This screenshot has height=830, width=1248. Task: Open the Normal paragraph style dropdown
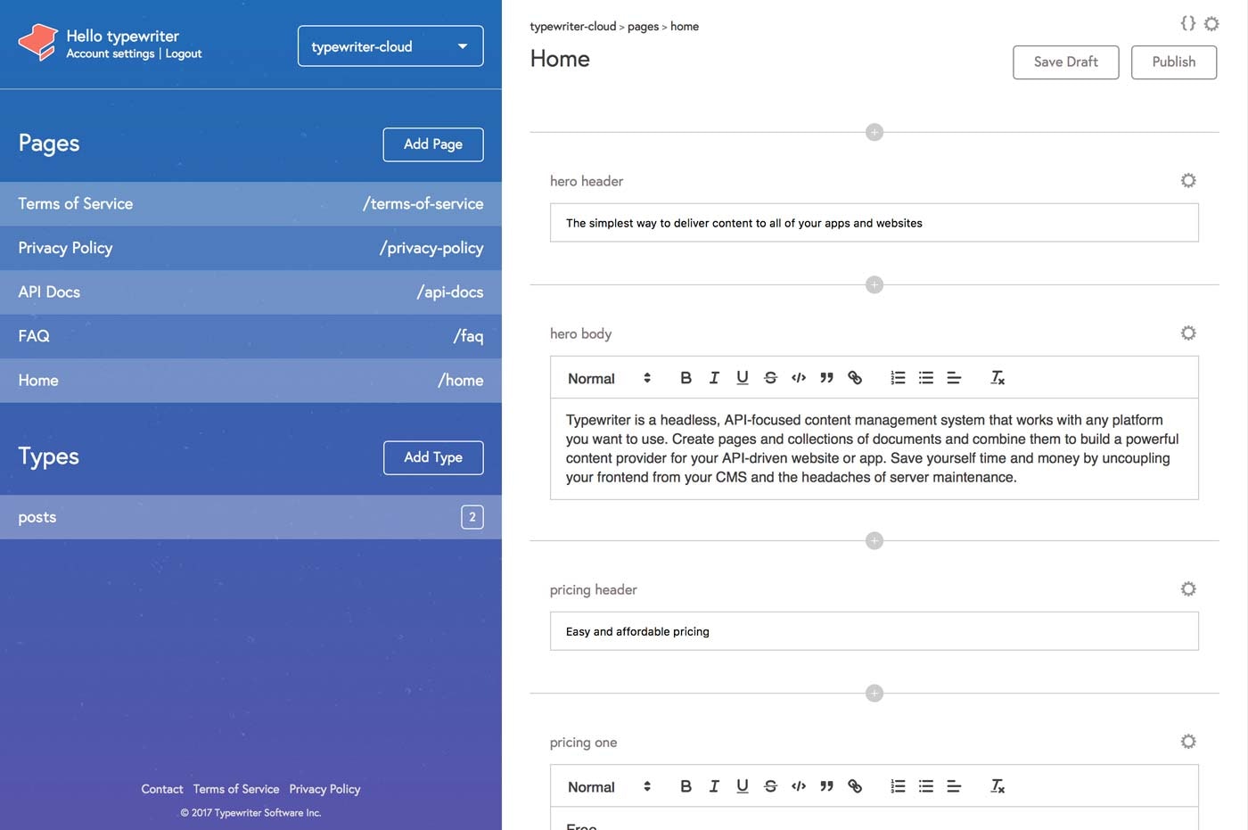pyautogui.click(x=606, y=378)
